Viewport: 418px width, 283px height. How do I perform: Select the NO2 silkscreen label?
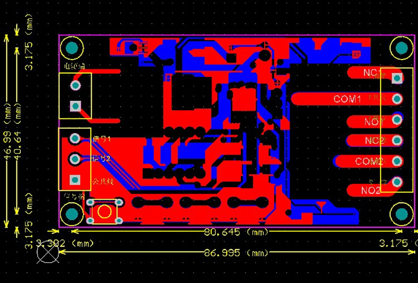click(370, 190)
